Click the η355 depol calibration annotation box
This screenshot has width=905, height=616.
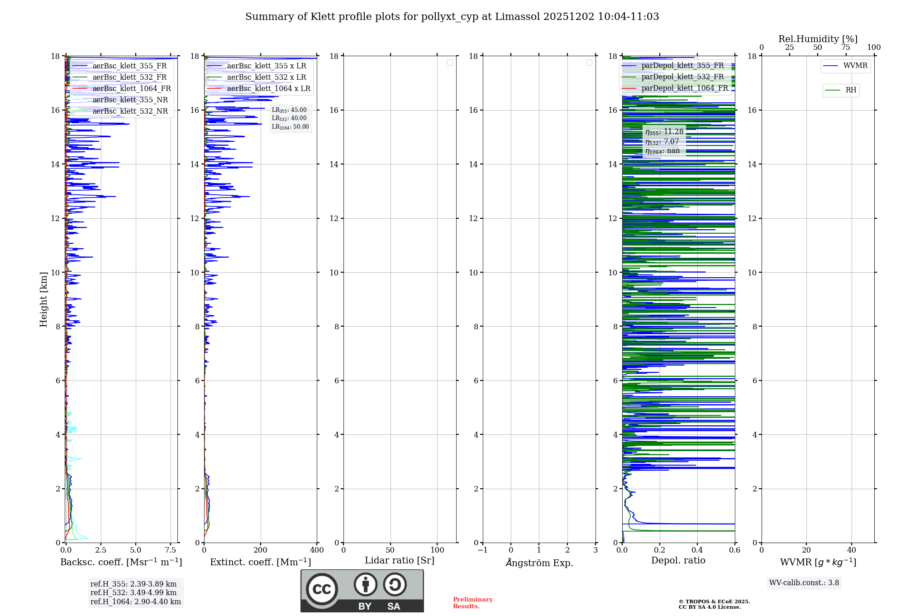click(x=664, y=141)
